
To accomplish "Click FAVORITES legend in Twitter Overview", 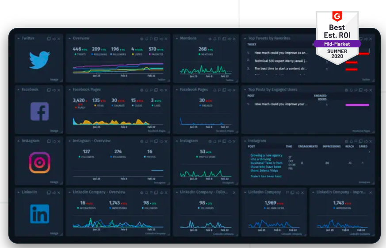I will coord(156,54).
